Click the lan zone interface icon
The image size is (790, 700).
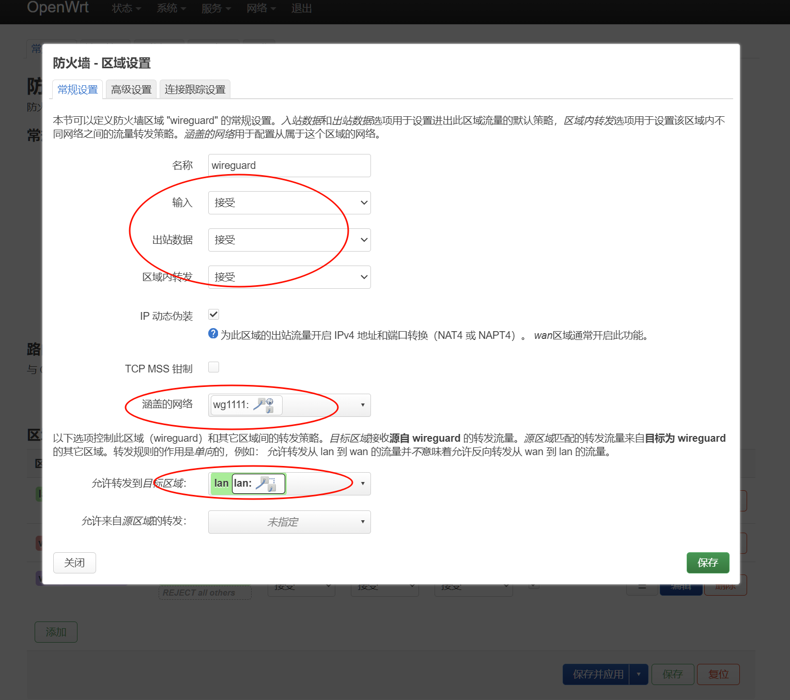[266, 484]
